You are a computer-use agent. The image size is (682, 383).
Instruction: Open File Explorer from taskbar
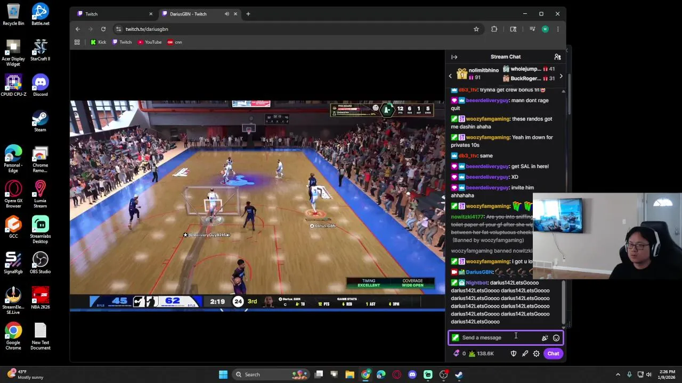350,374
